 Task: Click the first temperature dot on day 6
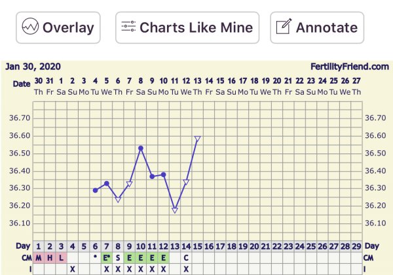96,190
